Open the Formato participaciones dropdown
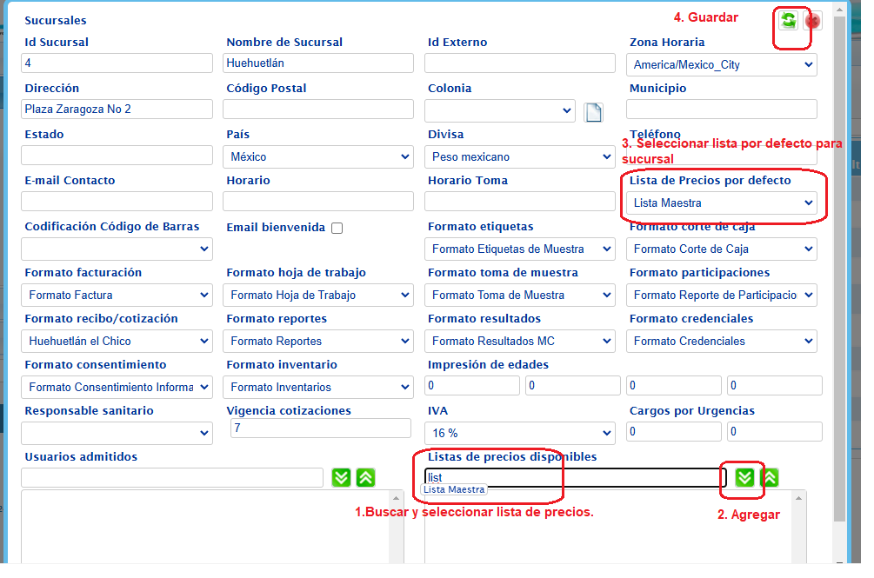Image resolution: width=874 pixels, height=578 pixels. click(721, 296)
